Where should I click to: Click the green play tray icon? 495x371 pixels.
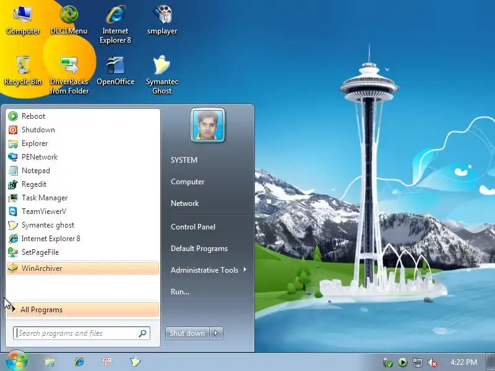(x=403, y=362)
